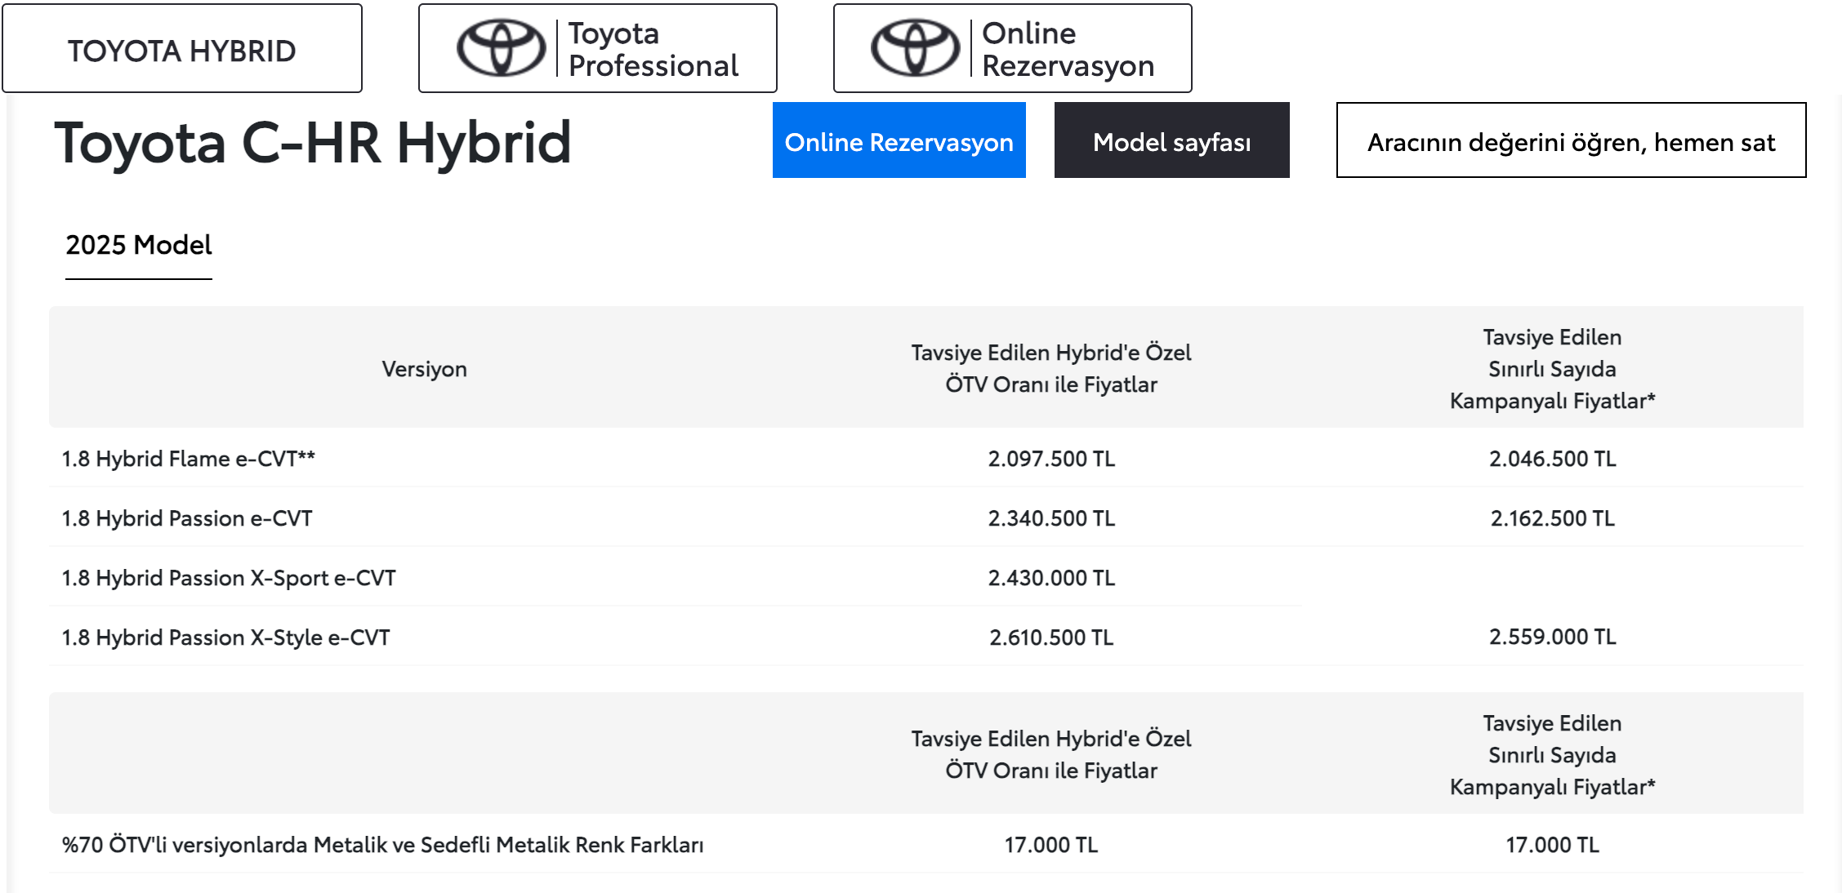The width and height of the screenshot is (1842, 893).
Task: Click the Metalik ve Sedefli Metalik Renk Farkları row
Action: pos(926,844)
